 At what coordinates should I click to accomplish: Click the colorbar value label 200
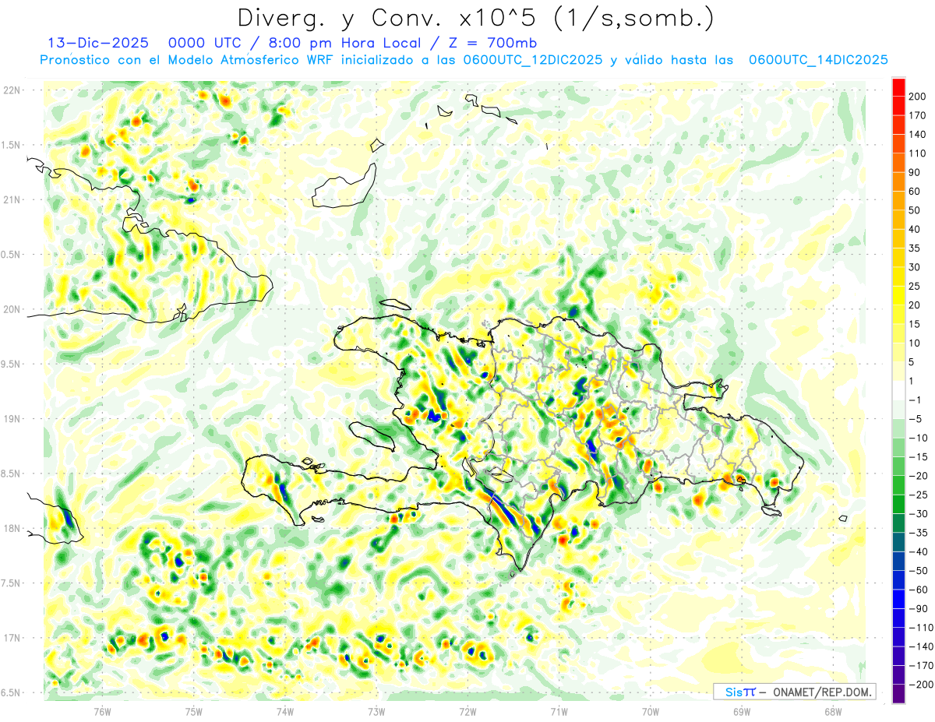pyautogui.click(x=916, y=97)
